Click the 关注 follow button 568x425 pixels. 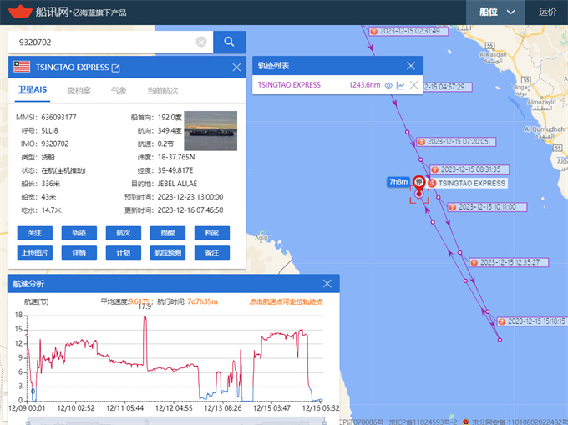coord(35,233)
